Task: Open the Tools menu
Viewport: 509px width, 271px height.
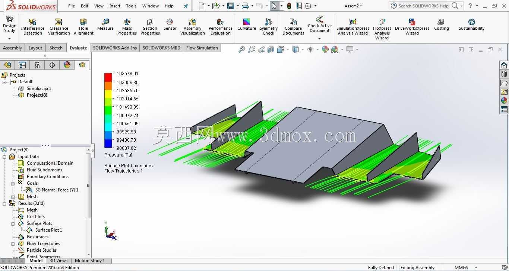Action: pyautogui.click(x=131, y=6)
